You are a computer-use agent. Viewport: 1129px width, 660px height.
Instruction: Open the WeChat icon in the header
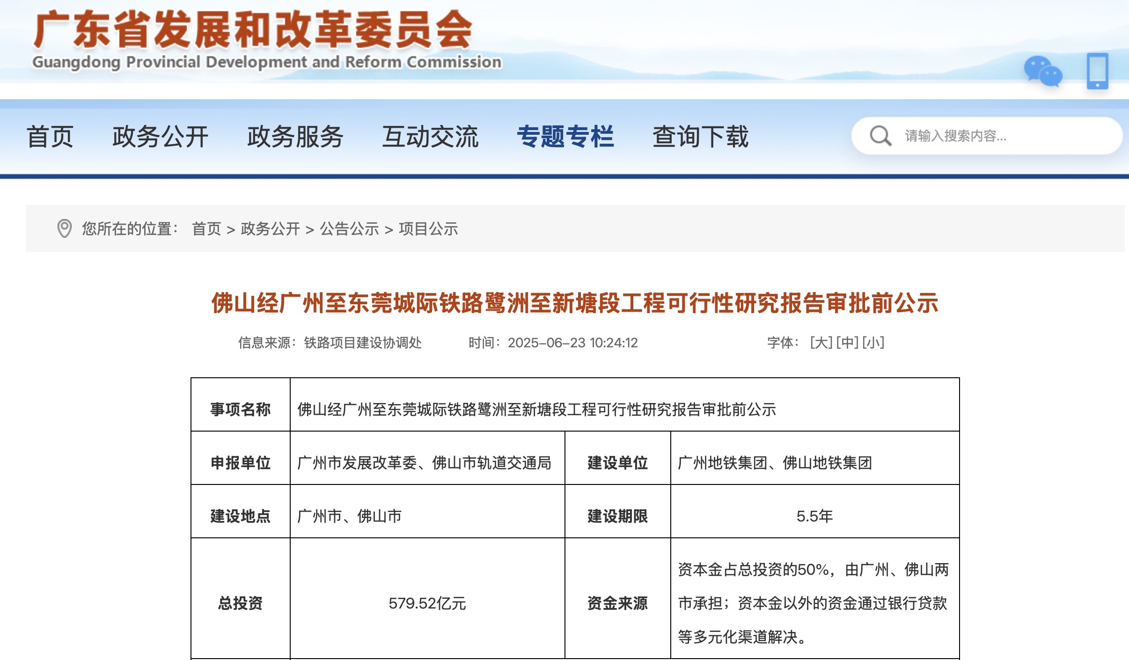pyautogui.click(x=1043, y=71)
